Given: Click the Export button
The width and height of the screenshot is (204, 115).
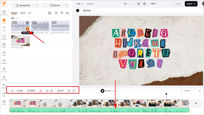Looking at the screenshot, I should click(191, 4).
